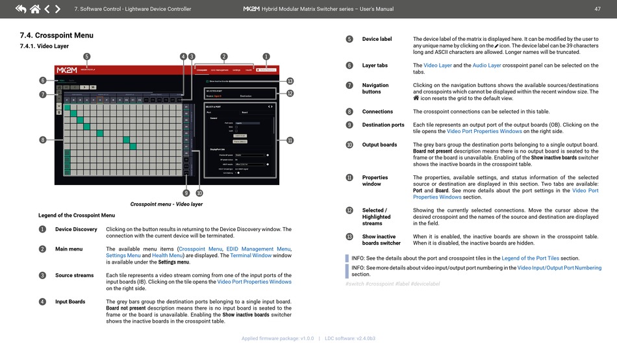Screen dimensions: 617x346
Task: Go to the previous page arrow
Action: 47,8
